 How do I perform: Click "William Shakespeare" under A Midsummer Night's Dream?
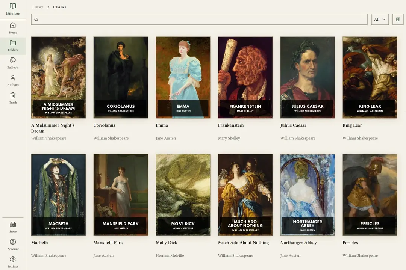pos(48,138)
